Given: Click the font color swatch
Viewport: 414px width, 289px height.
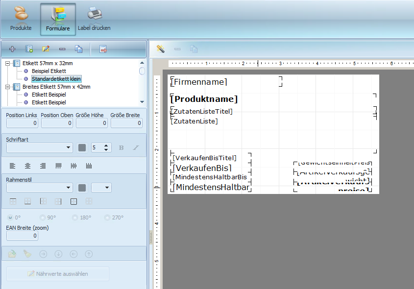Looking at the screenshot, I should pyautogui.click(x=82, y=147).
